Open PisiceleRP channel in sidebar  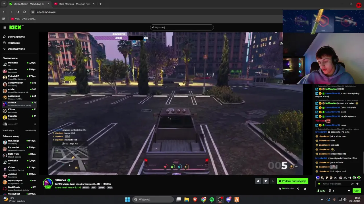point(19,77)
